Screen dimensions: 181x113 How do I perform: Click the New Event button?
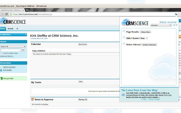(x=83, y=44)
